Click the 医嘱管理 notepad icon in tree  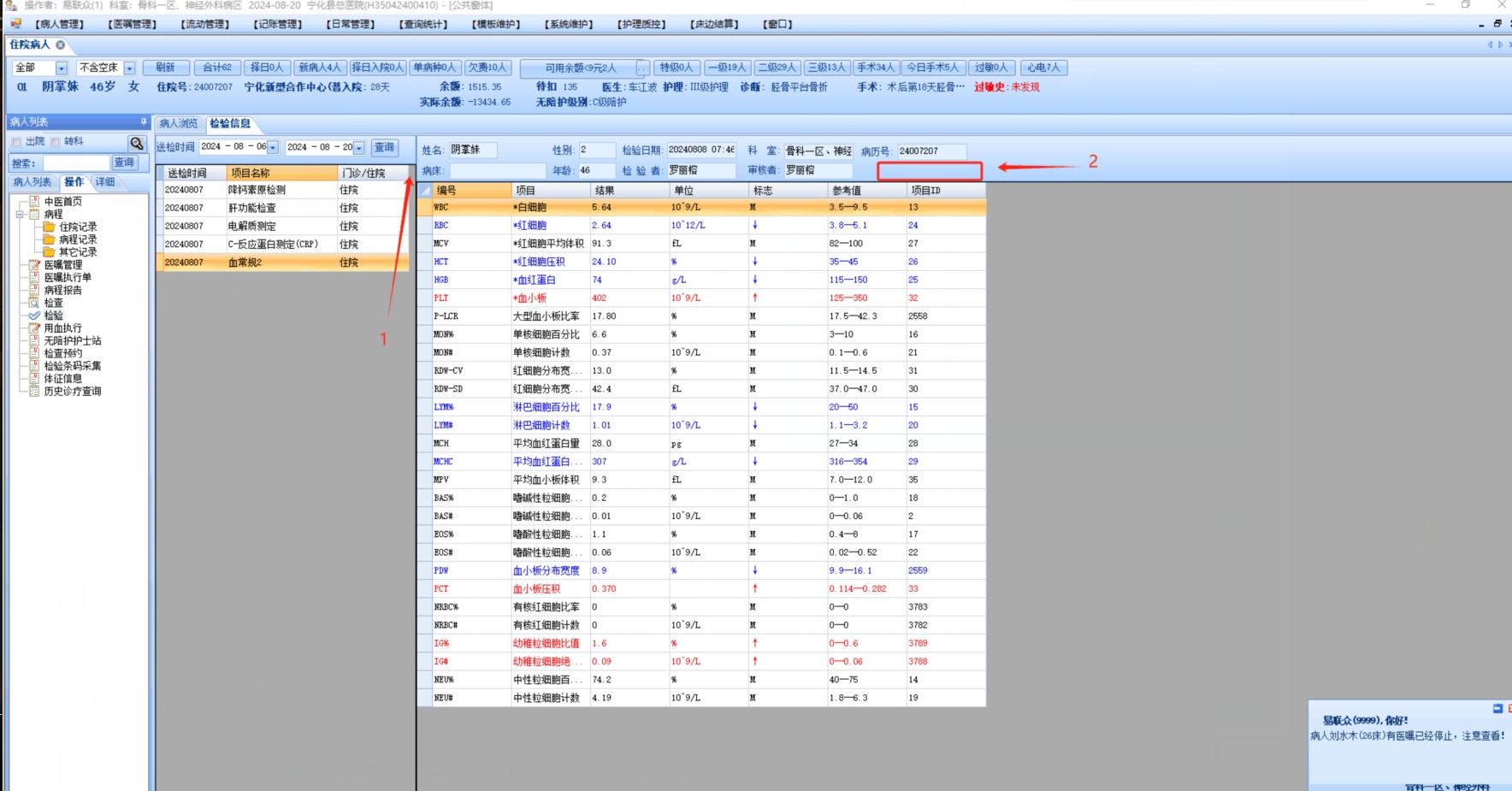click(34, 265)
